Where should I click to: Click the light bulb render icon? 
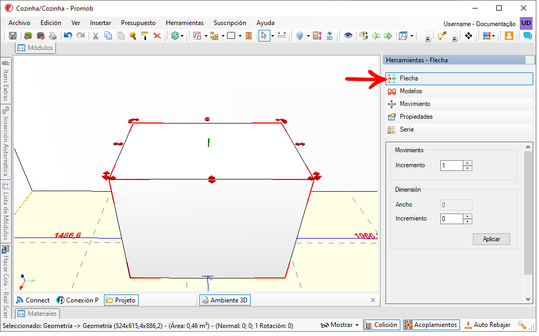pos(442,36)
